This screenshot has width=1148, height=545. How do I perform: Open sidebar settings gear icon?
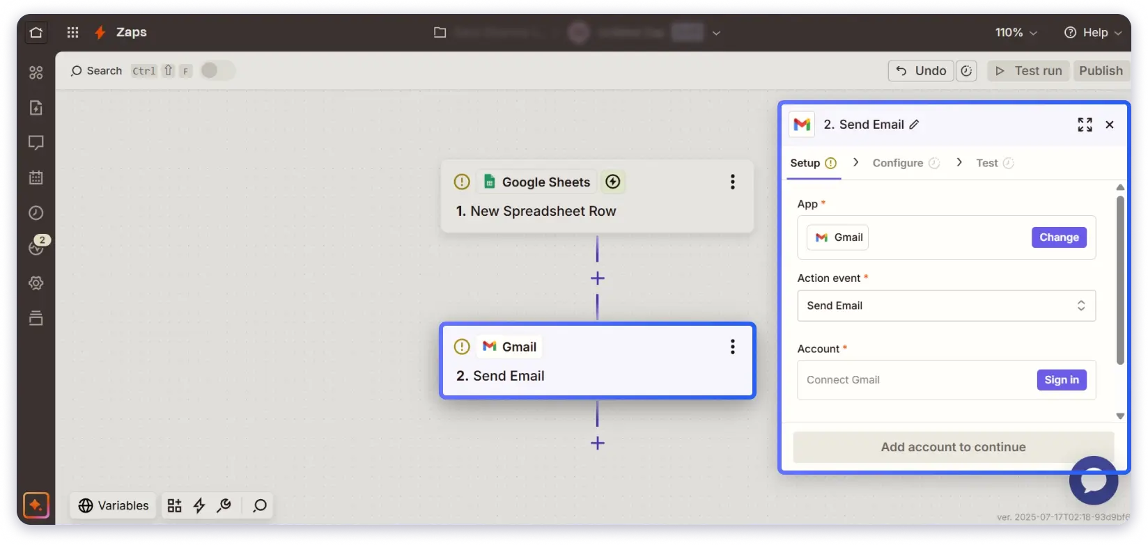[36, 283]
